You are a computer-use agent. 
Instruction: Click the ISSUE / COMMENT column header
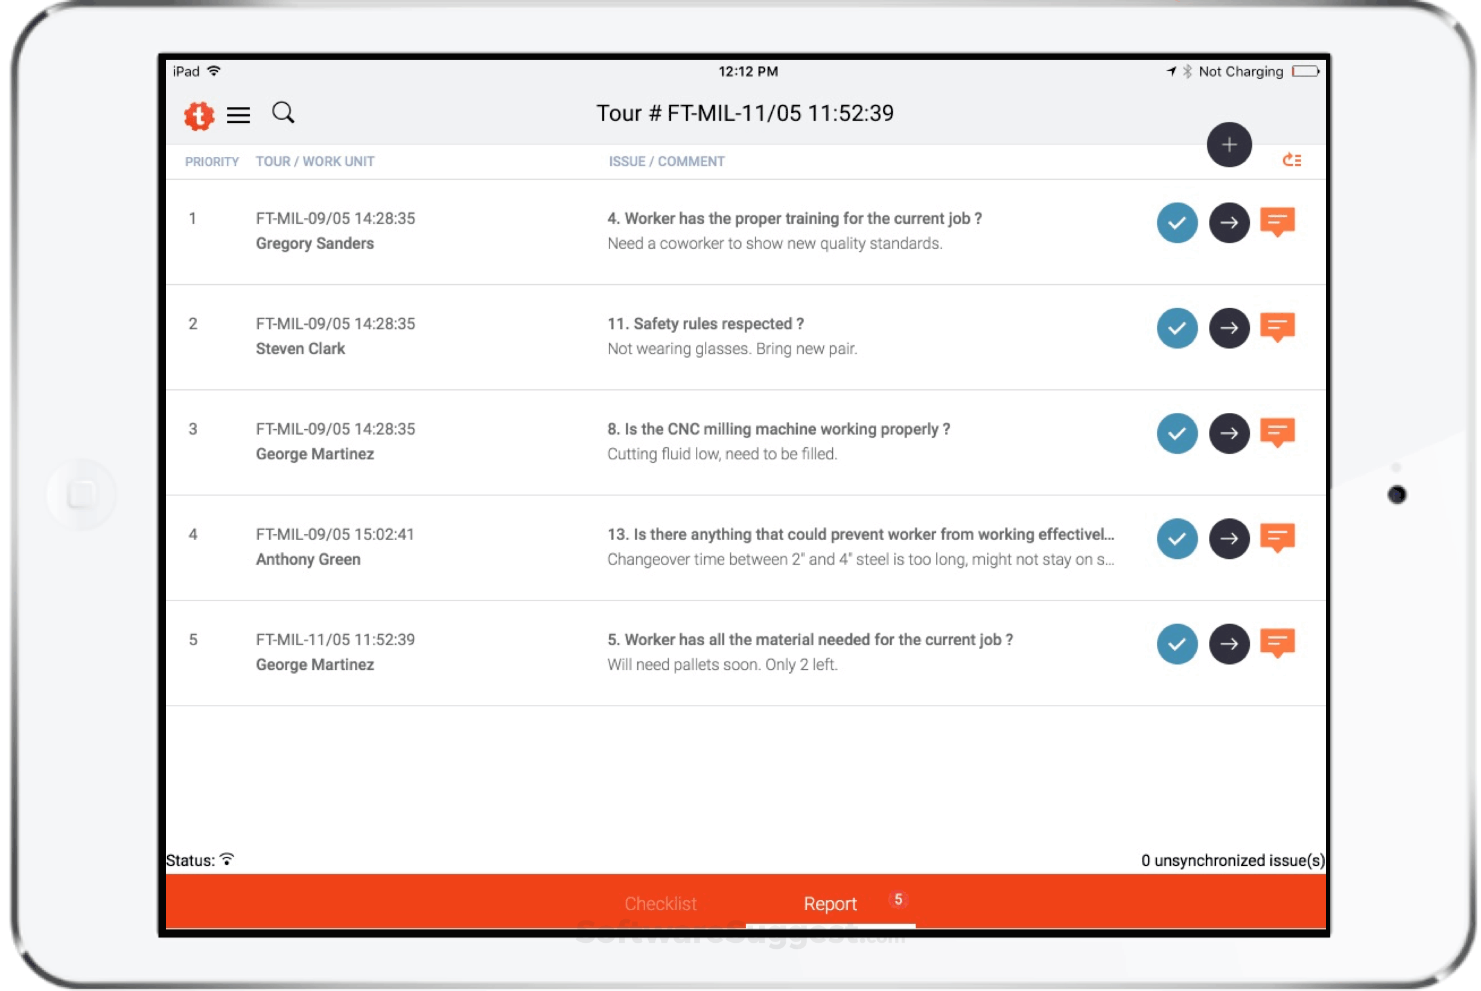[666, 162]
